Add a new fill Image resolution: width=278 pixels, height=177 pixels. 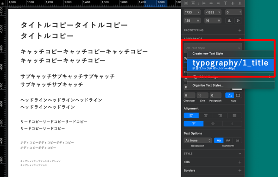(240, 162)
